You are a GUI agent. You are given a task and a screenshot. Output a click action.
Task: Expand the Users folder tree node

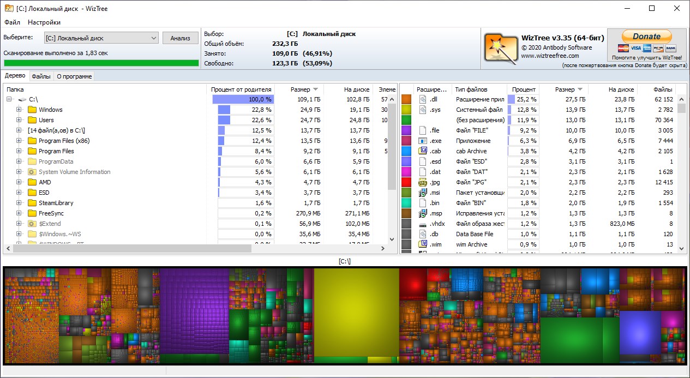pyautogui.click(x=19, y=120)
